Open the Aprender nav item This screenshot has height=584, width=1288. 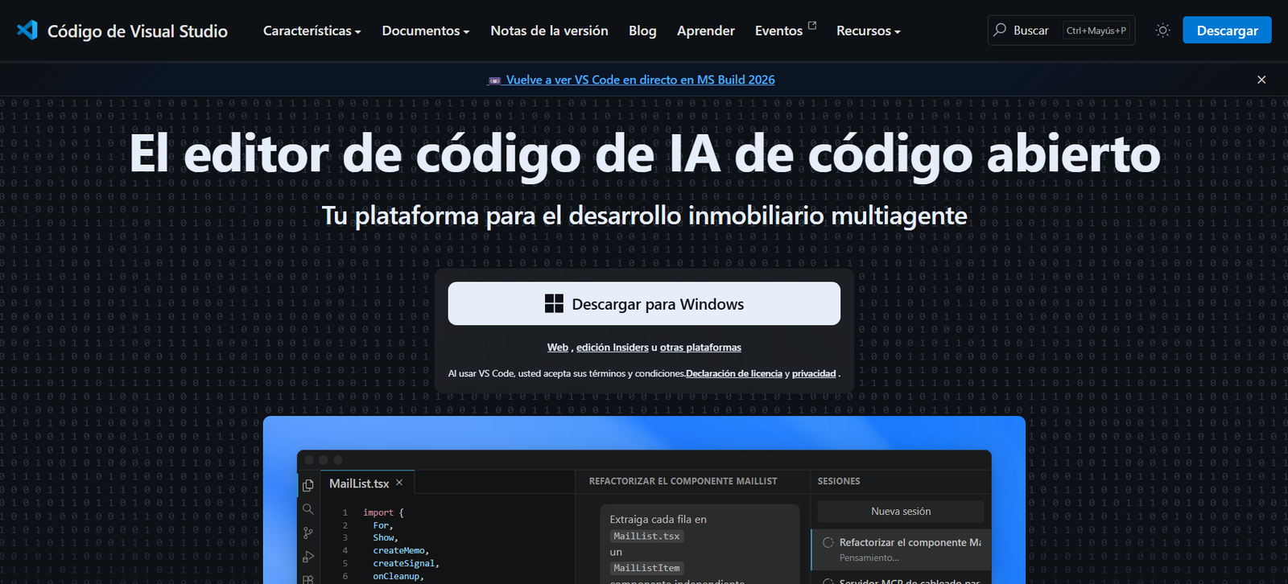pos(706,31)
